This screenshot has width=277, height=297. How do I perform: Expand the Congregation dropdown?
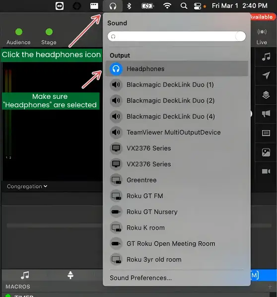coord(27,186)
